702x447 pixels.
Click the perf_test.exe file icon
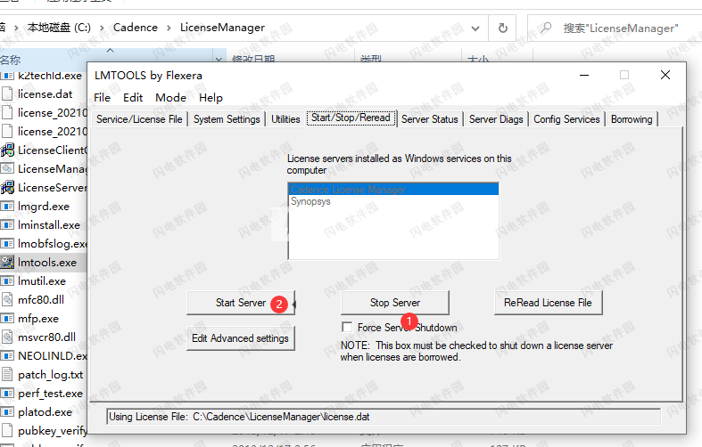(7, 393)
